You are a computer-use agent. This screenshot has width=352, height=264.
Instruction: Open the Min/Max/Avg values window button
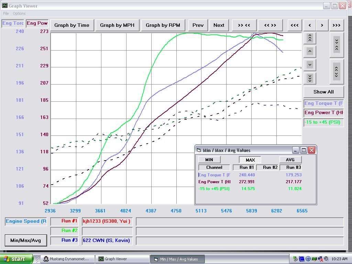click(x=25, y=240)
